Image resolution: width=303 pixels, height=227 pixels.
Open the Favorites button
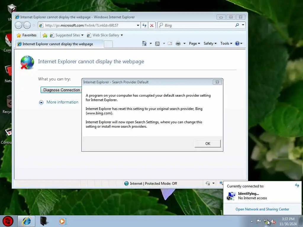click(x=27, y=35)
